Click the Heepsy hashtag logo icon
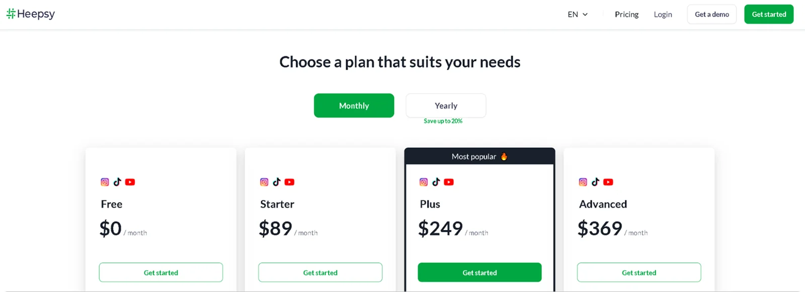 pos(11,14)
